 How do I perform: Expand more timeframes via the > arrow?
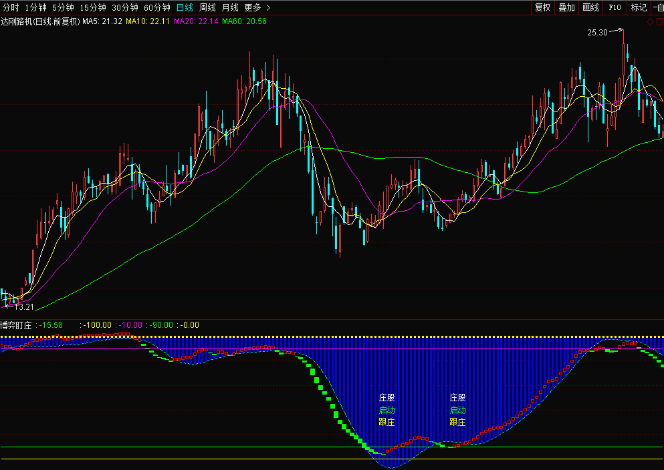[x=268, y=7]
